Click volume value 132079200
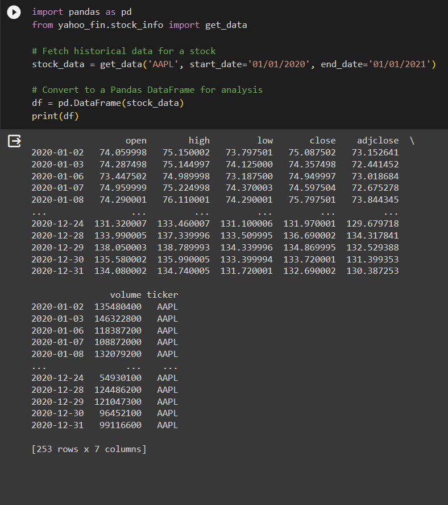 click(118, 354)
